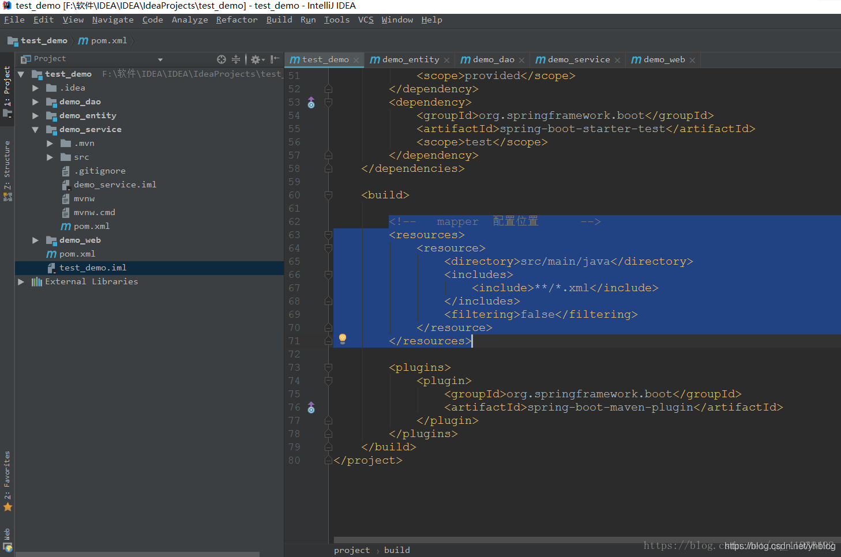
Task: Expand the .idea folder
Action: tap(36, 88)
